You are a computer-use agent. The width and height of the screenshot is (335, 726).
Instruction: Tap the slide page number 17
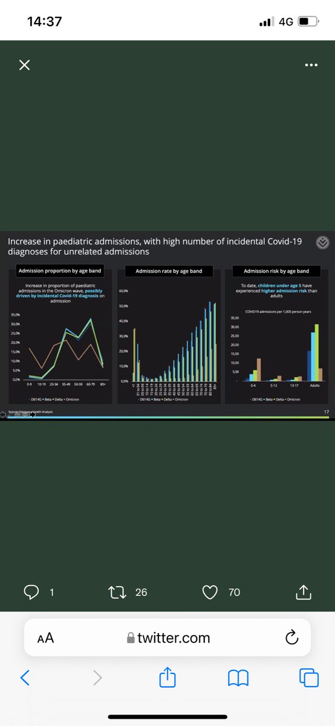tap(326, 411)
